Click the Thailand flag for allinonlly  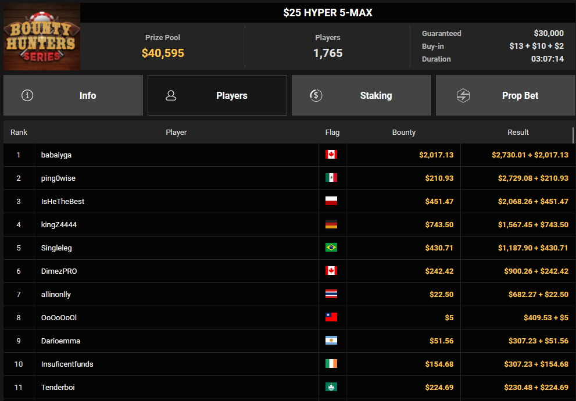click(x=331, y=294)
